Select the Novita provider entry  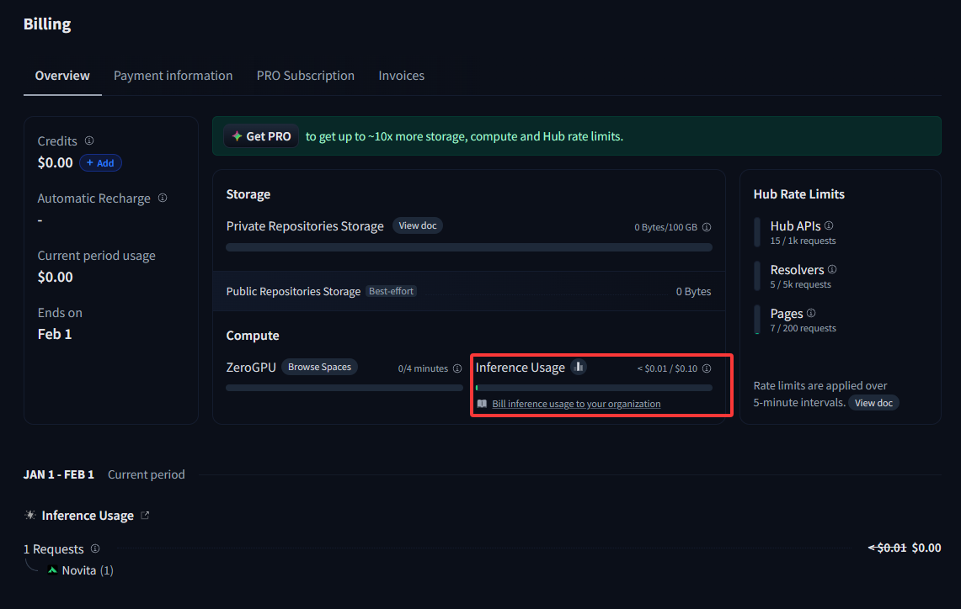click(x=80, y=570)
